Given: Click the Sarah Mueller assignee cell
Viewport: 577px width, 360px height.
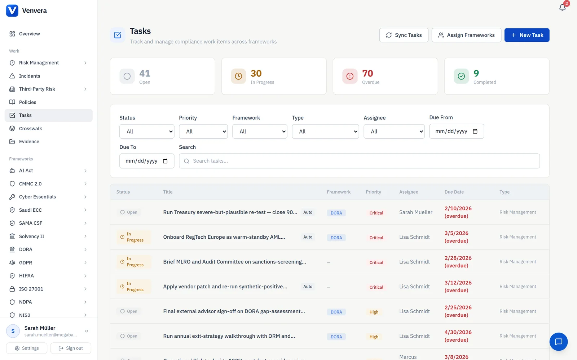Looking at the screenshot, I should click(416, 212).
